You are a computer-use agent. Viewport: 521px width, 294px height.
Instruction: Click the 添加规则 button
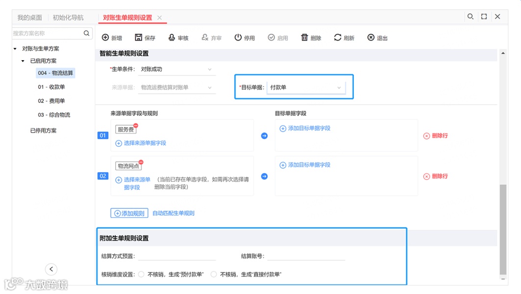pyautogui.click(x=129, y=213)
